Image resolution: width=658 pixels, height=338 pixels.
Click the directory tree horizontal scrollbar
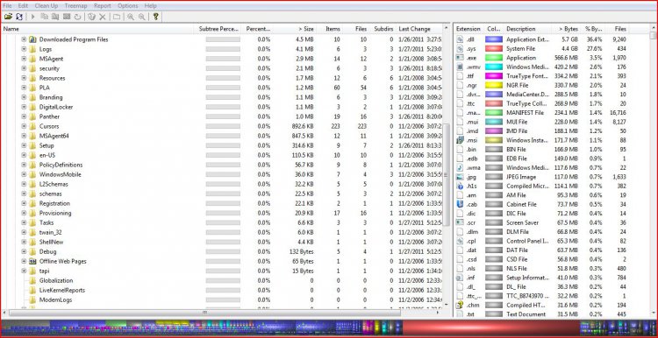[x=204, y=313]
